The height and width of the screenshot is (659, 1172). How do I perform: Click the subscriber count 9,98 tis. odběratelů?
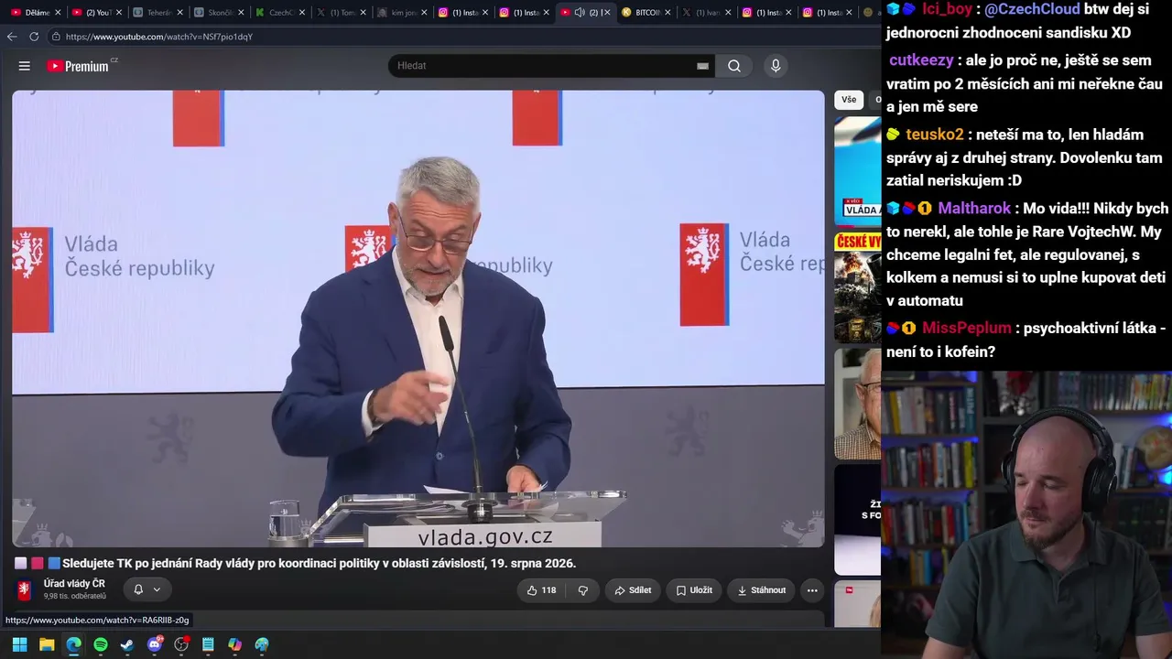click(x=75, y=597)
